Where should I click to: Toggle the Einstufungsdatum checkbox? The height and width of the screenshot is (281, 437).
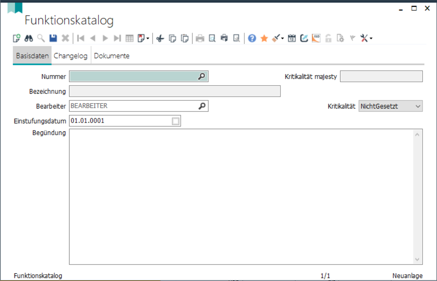click(x=176, y=121)
